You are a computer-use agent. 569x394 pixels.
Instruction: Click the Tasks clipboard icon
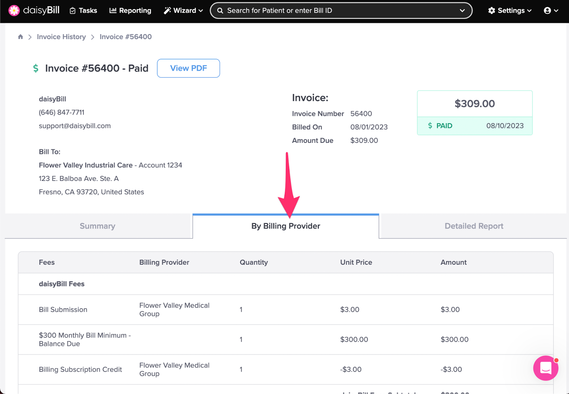[73, 11]
